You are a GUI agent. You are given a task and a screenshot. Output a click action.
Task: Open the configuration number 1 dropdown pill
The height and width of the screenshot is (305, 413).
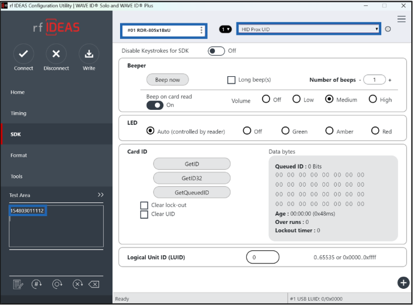click(226, 29)
